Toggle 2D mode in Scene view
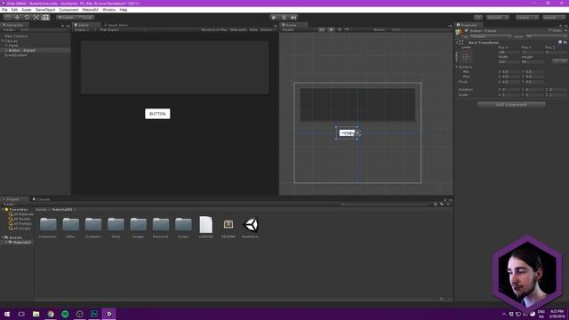Viewport: 569px width, 320px height. point(322,29)
